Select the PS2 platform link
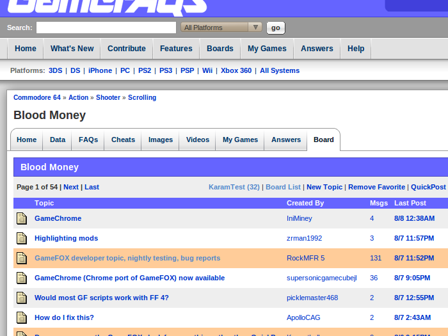The width and height of the screenshot is (448, 336). (145, 70)
